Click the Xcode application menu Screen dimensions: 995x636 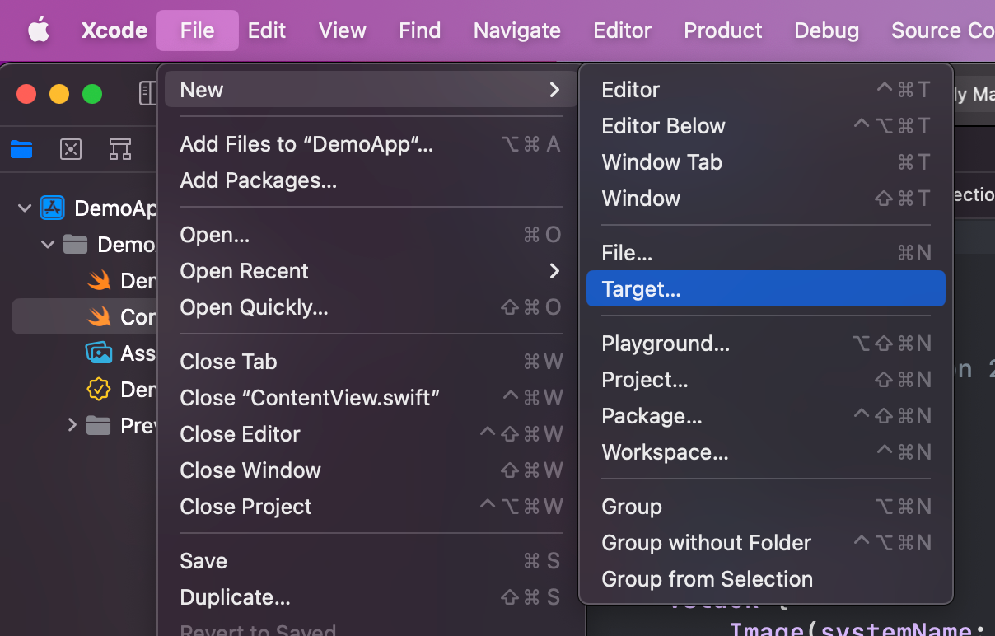click(x=114, y=30)
